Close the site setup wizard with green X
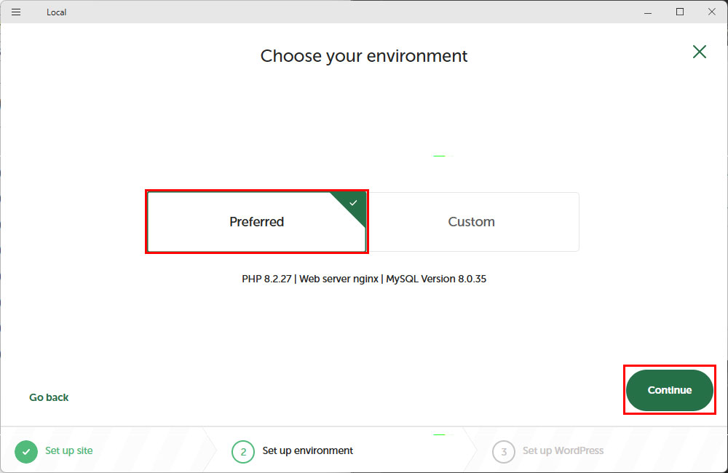This screenshot has width=728, height=473. coord(700,52)
